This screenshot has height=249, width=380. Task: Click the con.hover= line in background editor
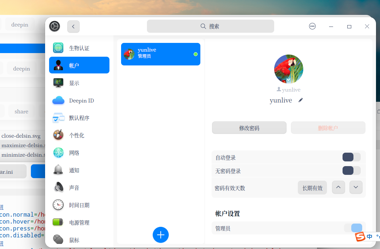coord(23,221)
